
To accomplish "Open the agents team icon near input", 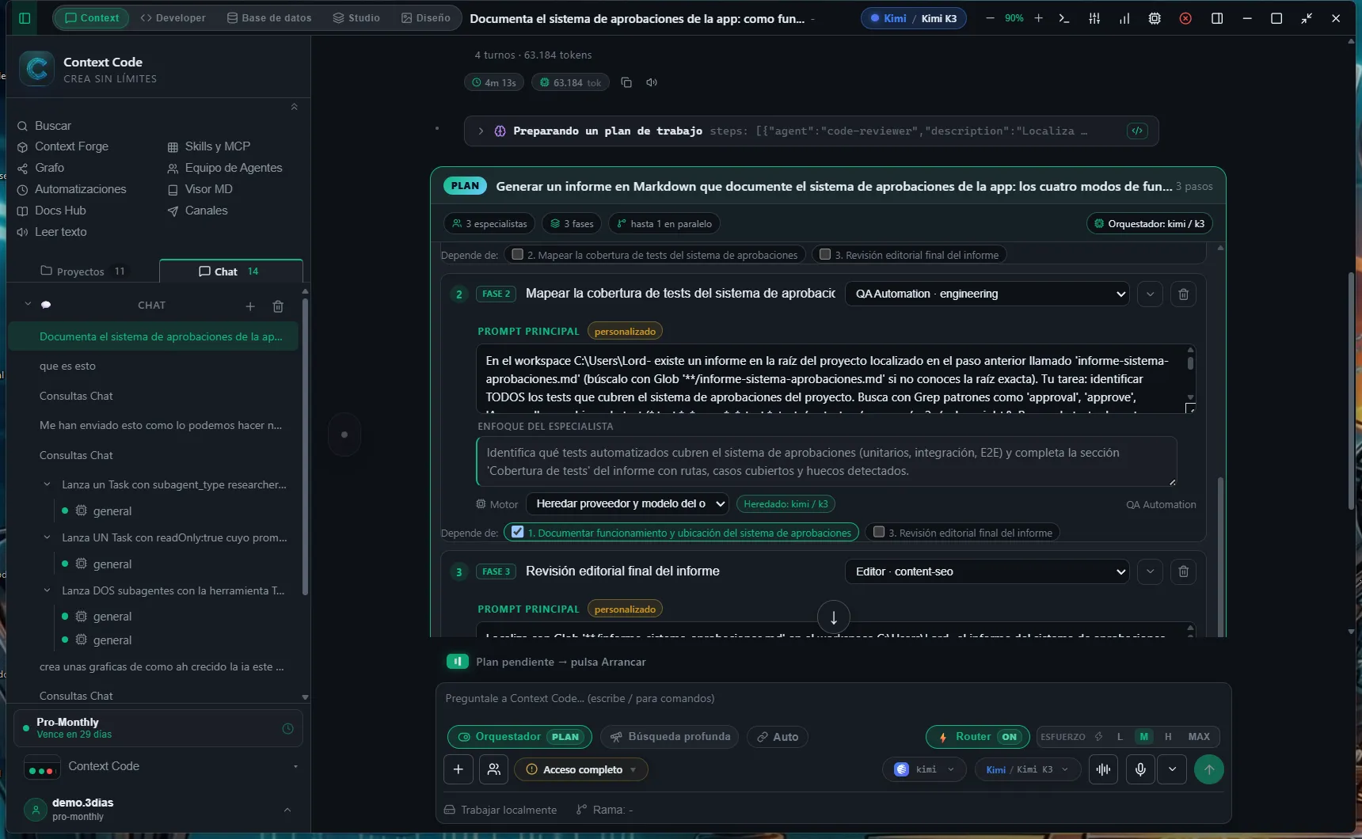I will coord(493,769).
